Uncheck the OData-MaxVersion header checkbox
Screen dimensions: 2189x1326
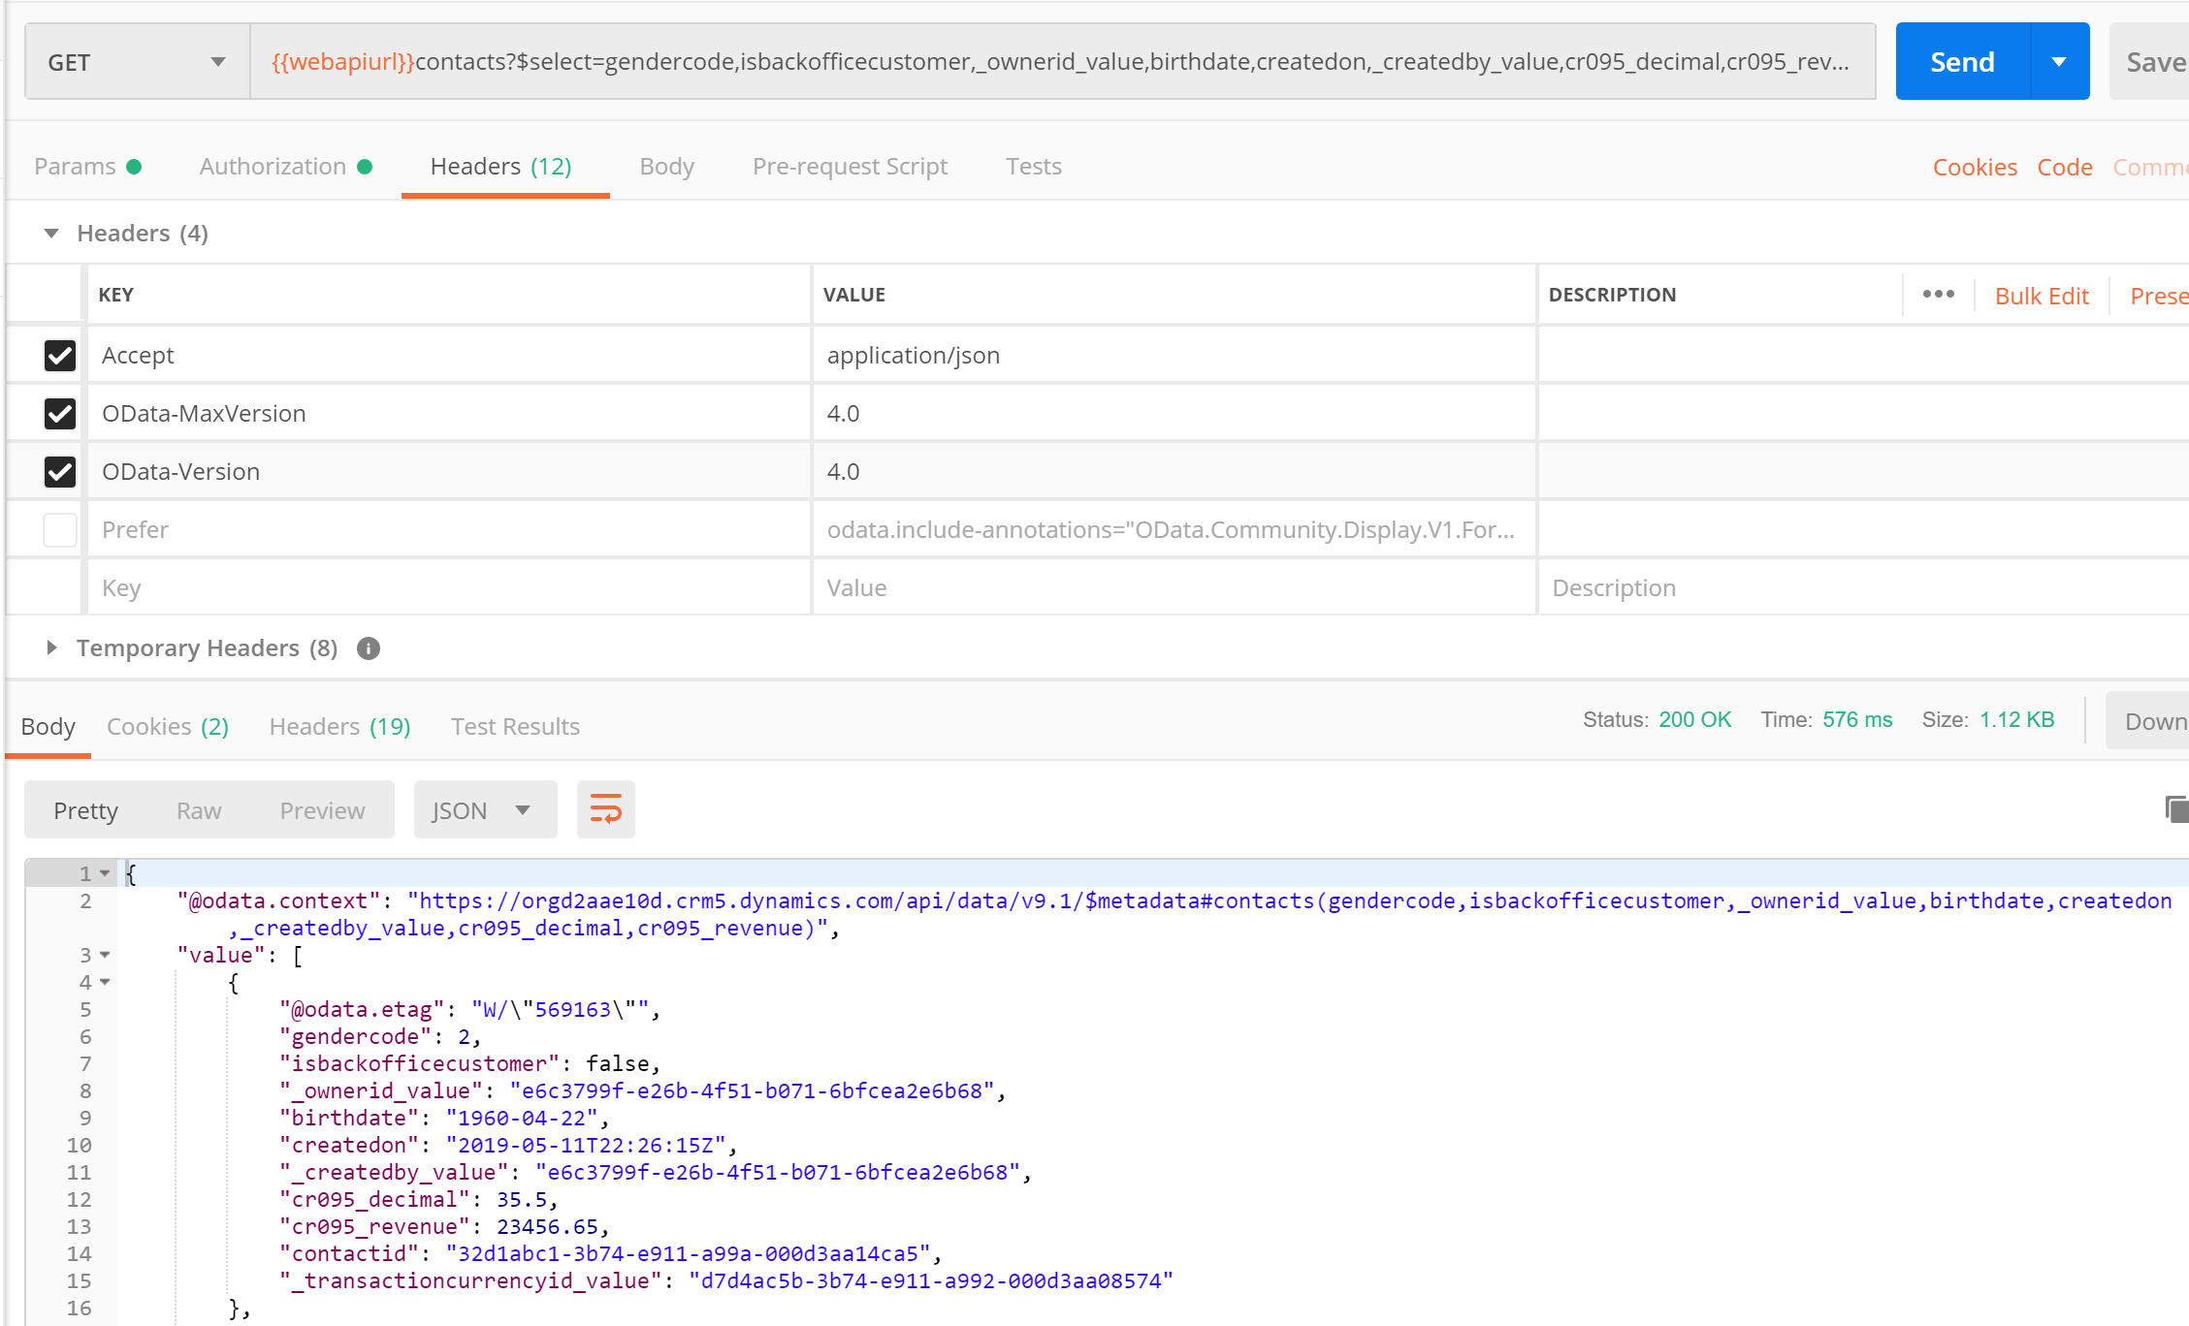pyautogui.click(x=60, y=414)
